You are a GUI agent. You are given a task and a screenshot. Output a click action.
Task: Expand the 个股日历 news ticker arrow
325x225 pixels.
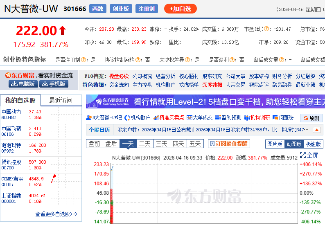317,130
